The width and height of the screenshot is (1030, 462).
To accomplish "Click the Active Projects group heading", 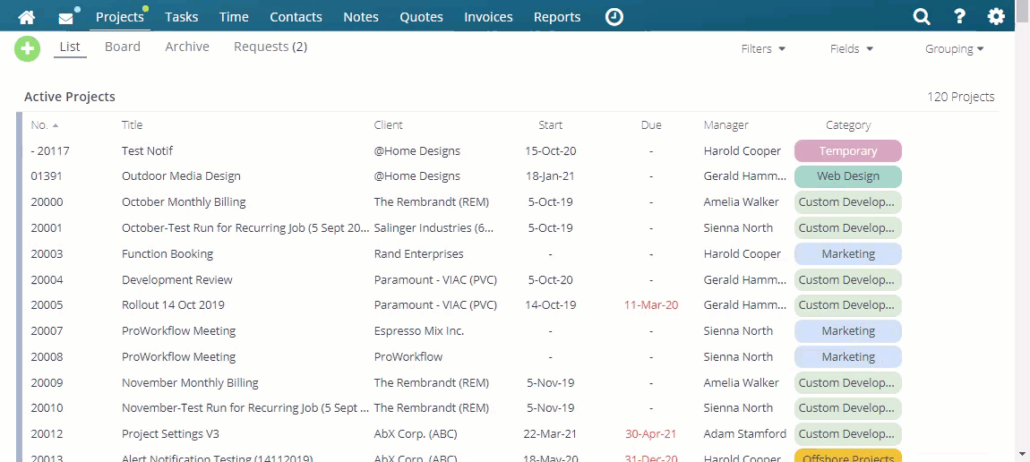I will pos(70,97).
